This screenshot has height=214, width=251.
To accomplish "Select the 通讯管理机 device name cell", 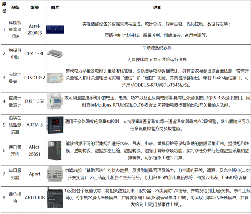I will [15, 150].
